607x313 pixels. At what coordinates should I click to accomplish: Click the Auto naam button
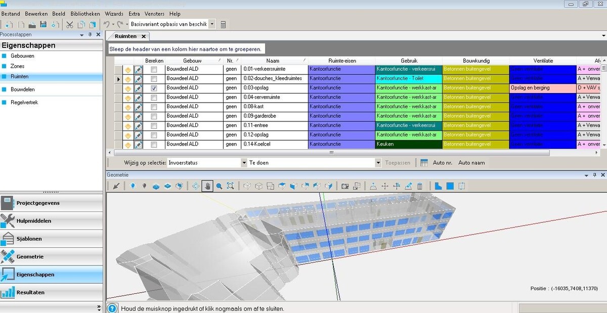471,163
